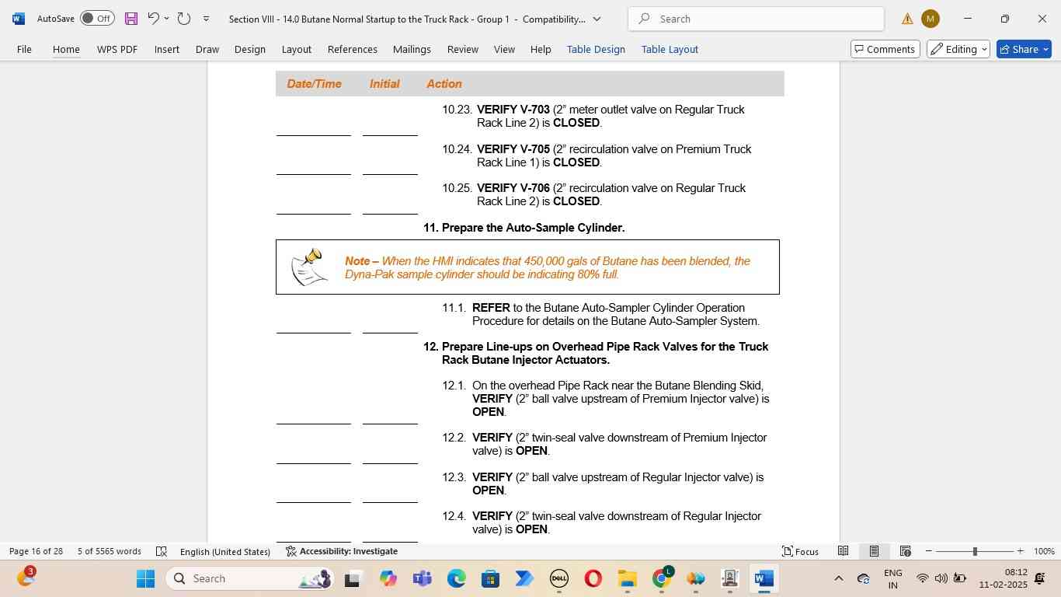Click 'REFER' in step 11.1
This screenshot has height=597, width=1061.
(x=491, y=308)
